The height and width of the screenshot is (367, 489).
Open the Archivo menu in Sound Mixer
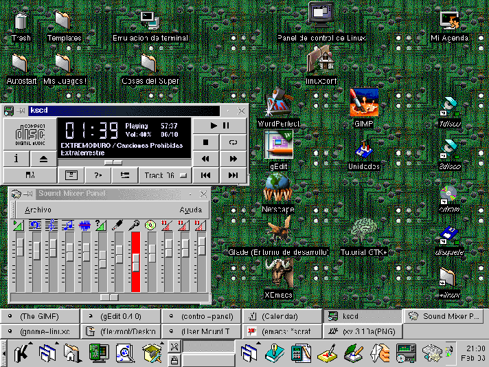(x=38, y=210)
